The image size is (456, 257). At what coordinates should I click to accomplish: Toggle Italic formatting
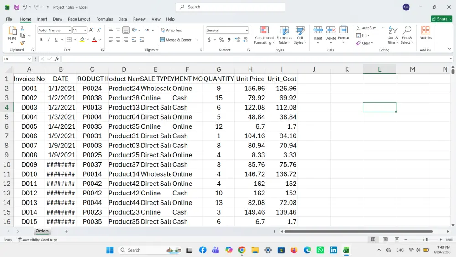49,40
